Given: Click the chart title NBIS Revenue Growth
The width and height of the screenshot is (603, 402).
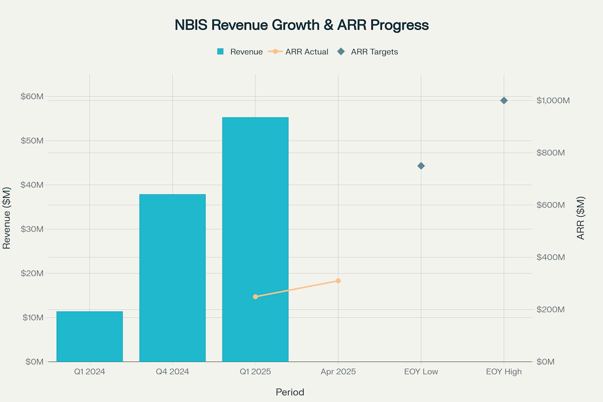Looking at the screenshot, I should tap(301, 25).
